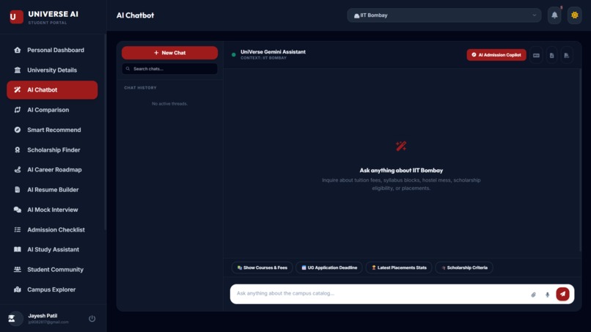Open the IIT Bombay university dropdown
The width and height of the screenshot is (591, 332).
pyautogui.click(x=444, y=15)
